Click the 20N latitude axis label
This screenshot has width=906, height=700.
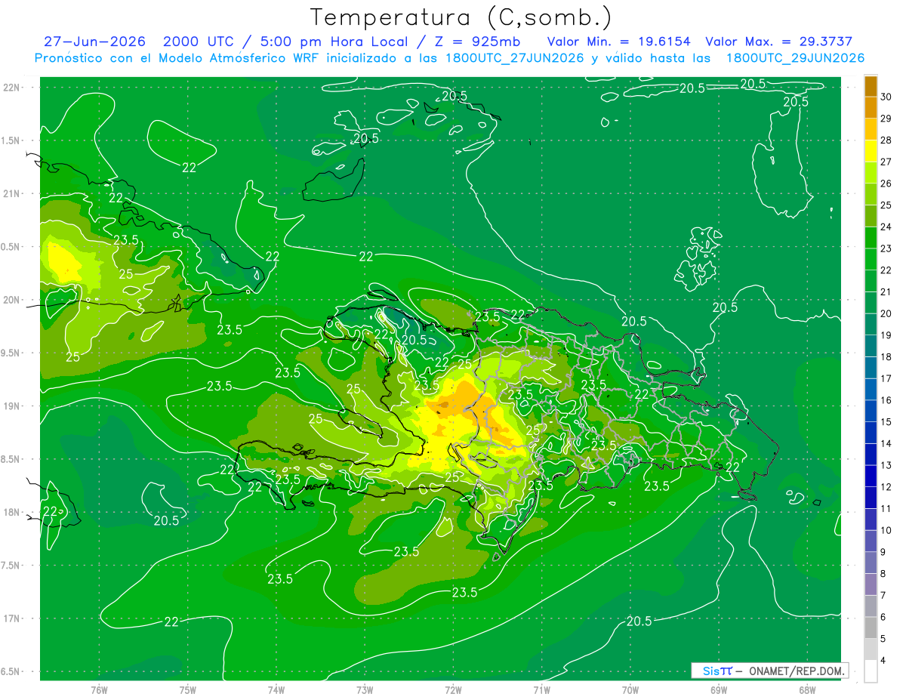11,300
